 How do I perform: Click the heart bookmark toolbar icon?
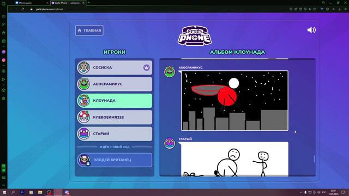click(x=315, y=9)
